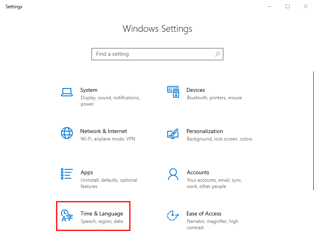Click 'Uninstall, defaults, optional features' text
This screenshot has width=314, height=248.
pyautogui.click(x=109, y=183)
